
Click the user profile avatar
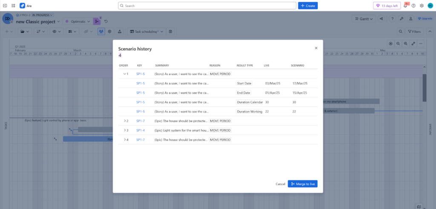[x=430, y=6]
